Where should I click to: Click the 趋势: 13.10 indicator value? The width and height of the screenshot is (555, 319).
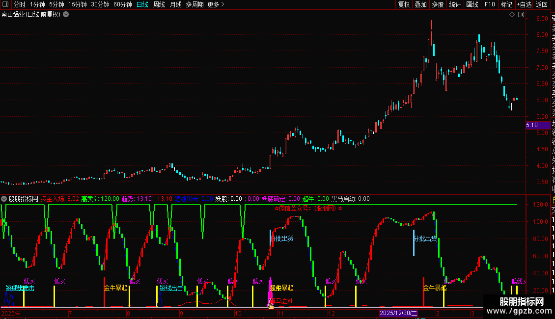(137, 199)
